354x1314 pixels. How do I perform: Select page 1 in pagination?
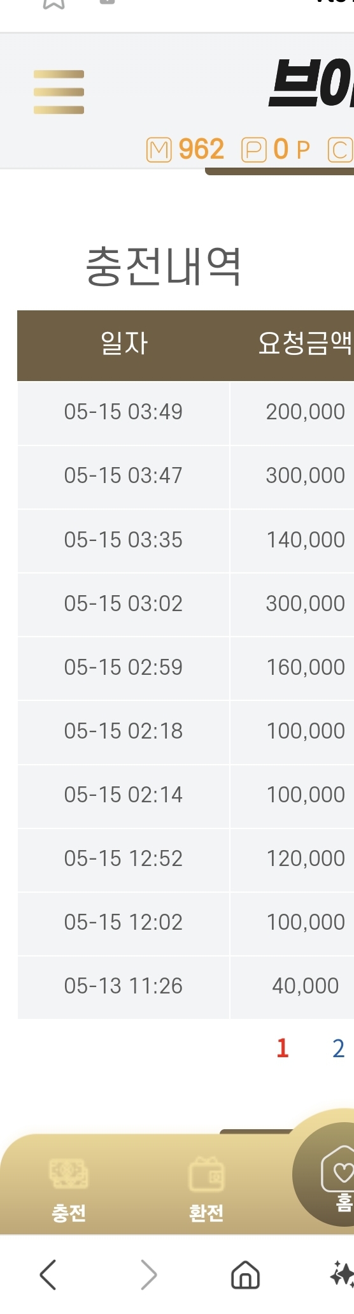283,1048
